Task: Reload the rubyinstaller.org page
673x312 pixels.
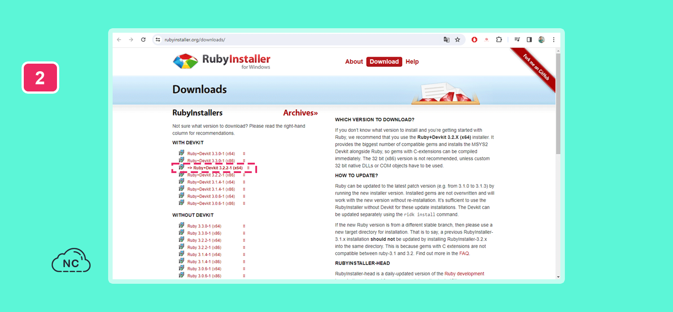Action: 143,39
